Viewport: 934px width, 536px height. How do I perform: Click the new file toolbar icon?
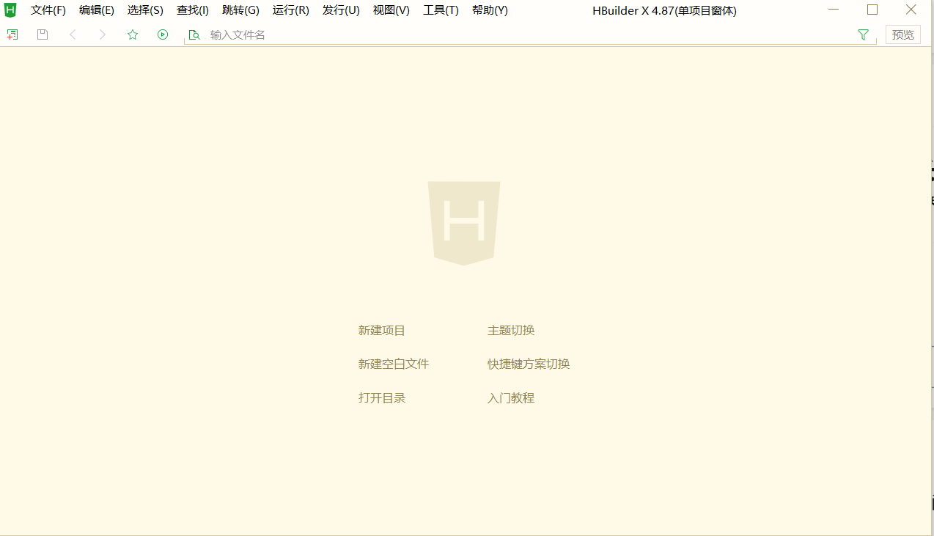tap(12, 34)
